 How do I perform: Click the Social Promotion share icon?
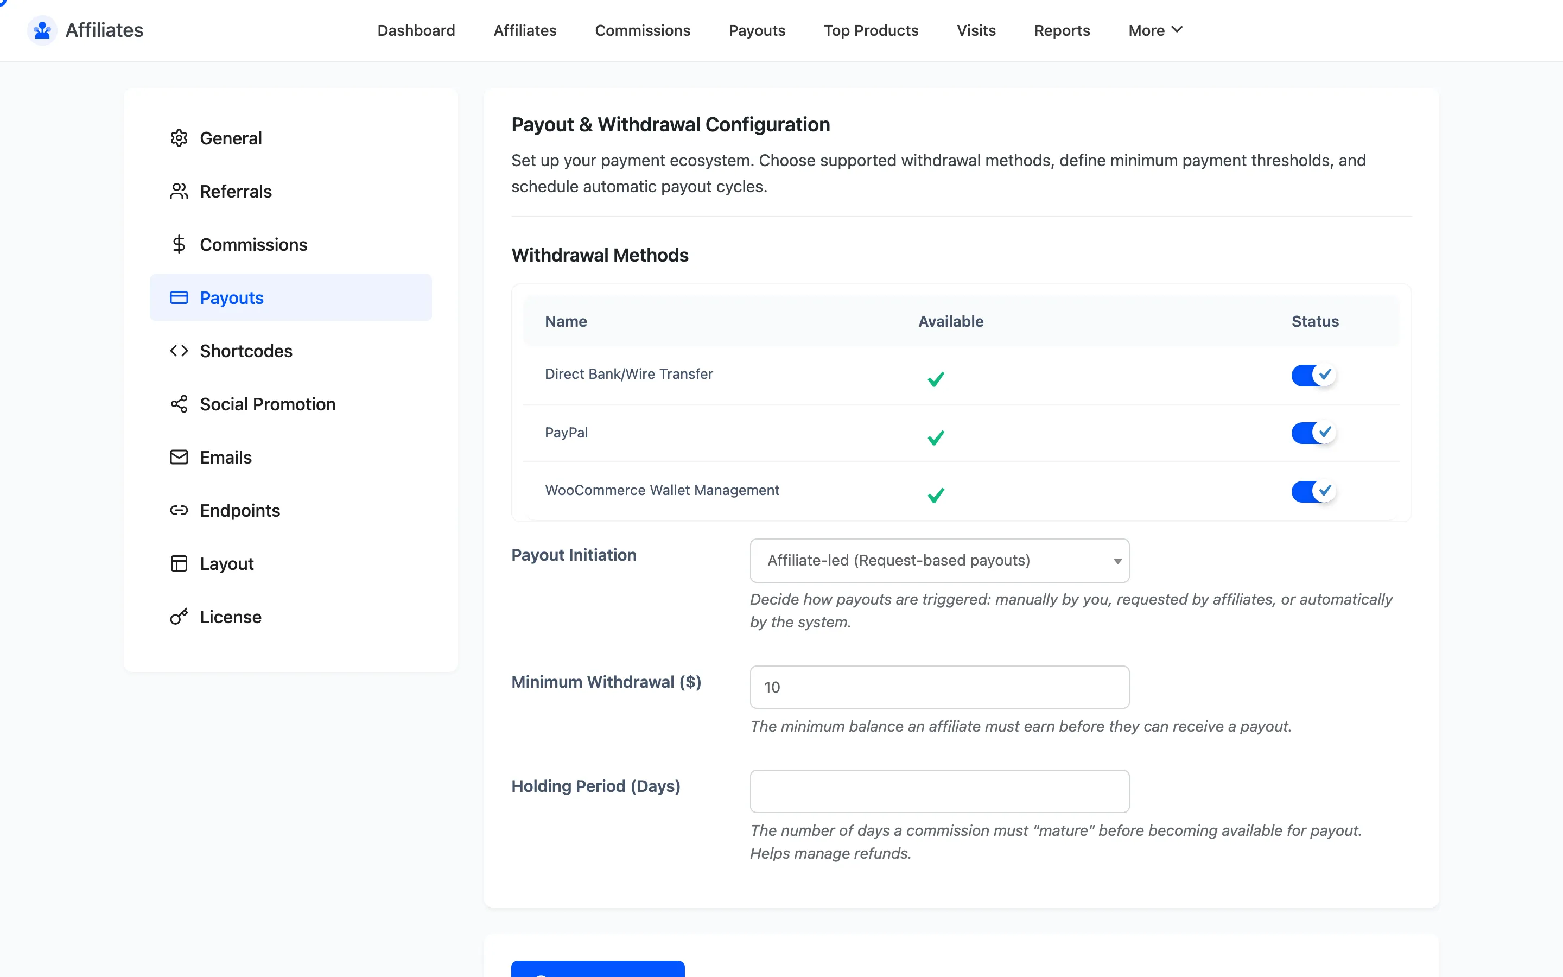pyautogui.click(x=179, y=404)
